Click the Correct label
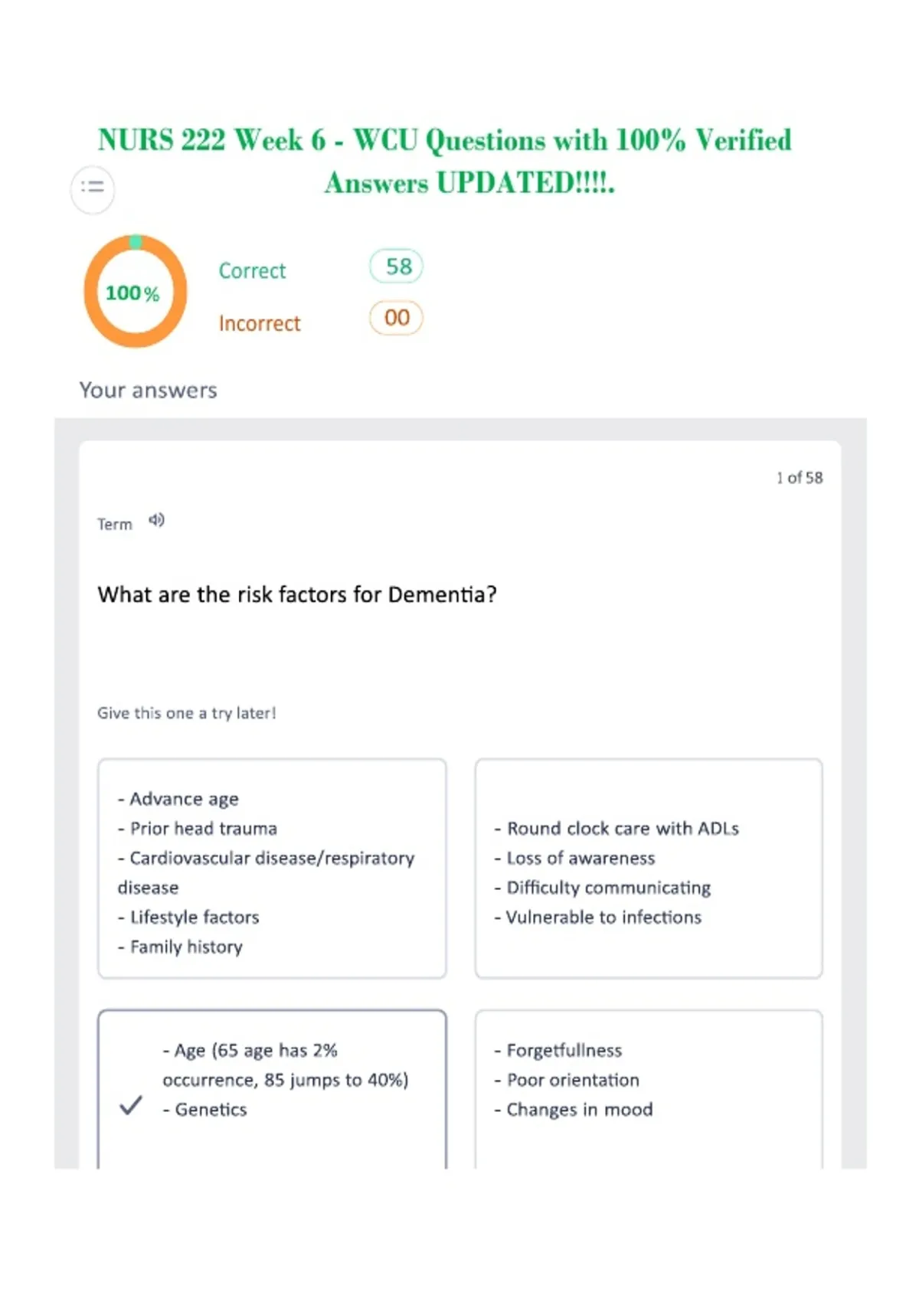The height and width of the screenshot is (1302, 919). [252, 270]
